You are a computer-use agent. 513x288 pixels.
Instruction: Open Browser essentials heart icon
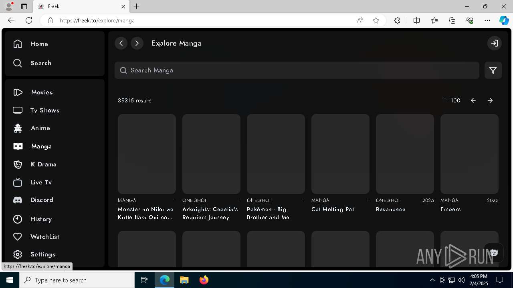pos(470,20)
